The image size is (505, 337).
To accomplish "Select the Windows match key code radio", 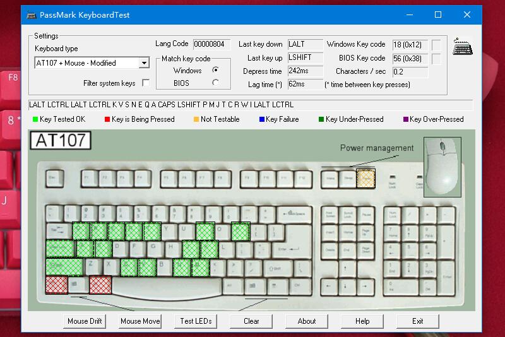I will coord(215,70).
